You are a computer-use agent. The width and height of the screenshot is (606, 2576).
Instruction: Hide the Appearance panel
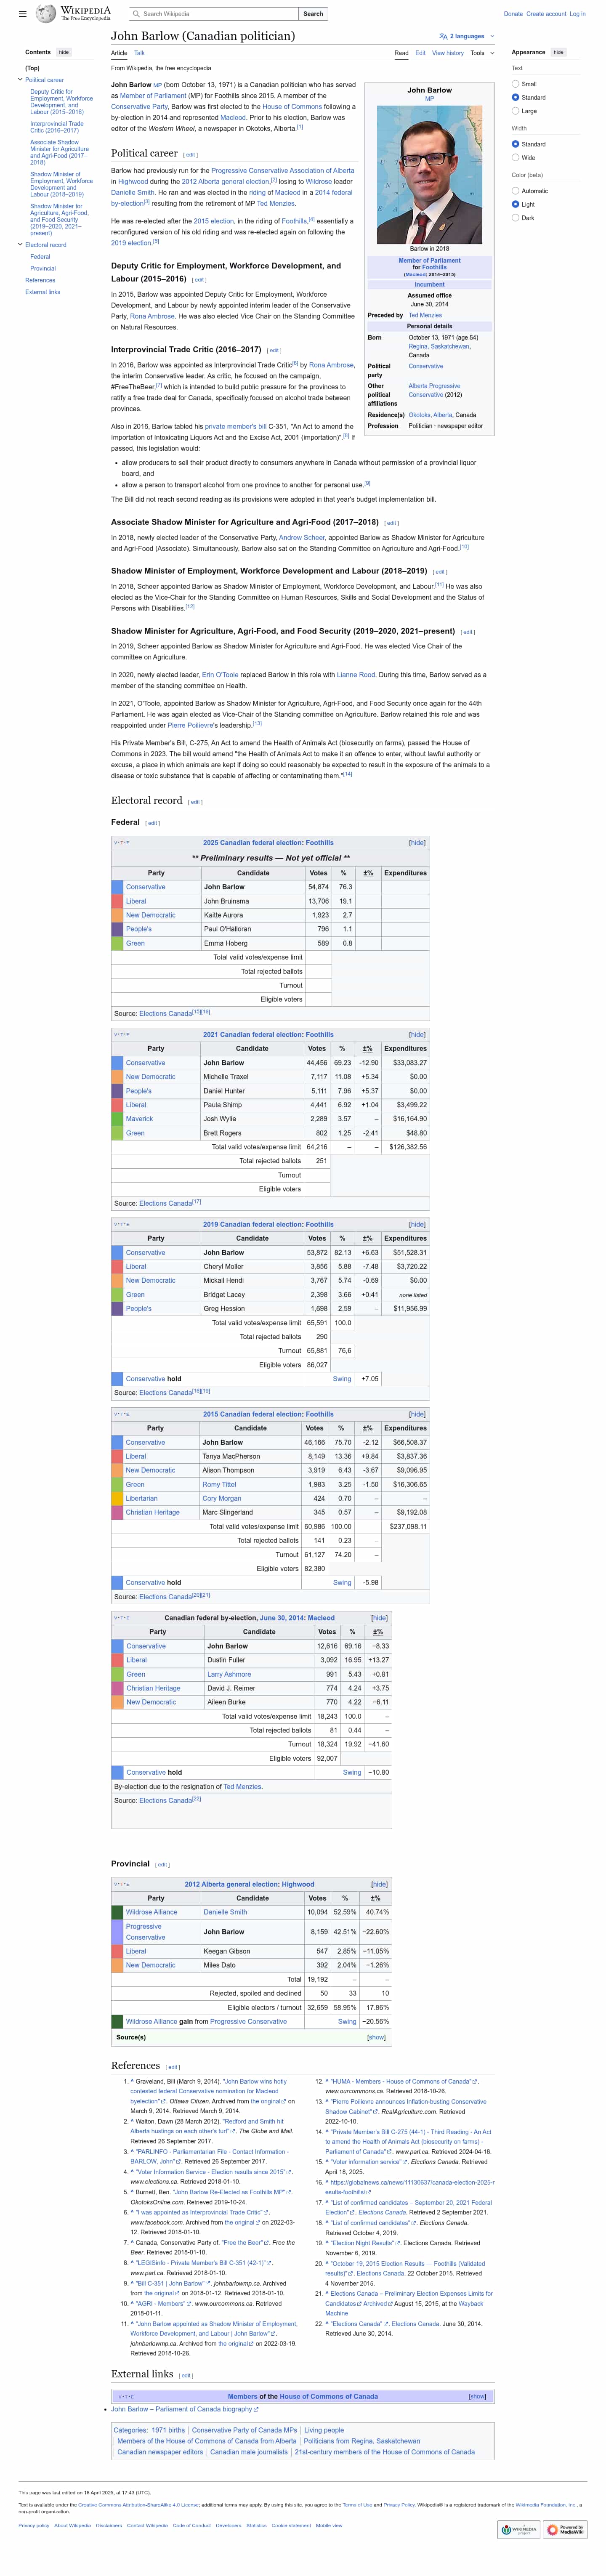tap(558, 52)
